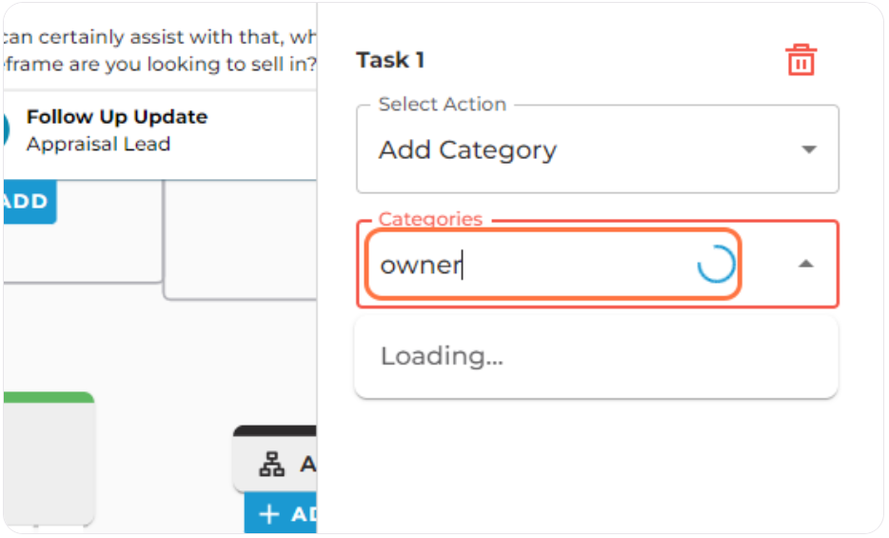Click the plus icon on bottom blue button
The image size is (889, 538).
pos(268,514)
